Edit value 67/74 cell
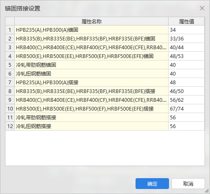The width and height of the screenshot is (210, 194). 187,108
